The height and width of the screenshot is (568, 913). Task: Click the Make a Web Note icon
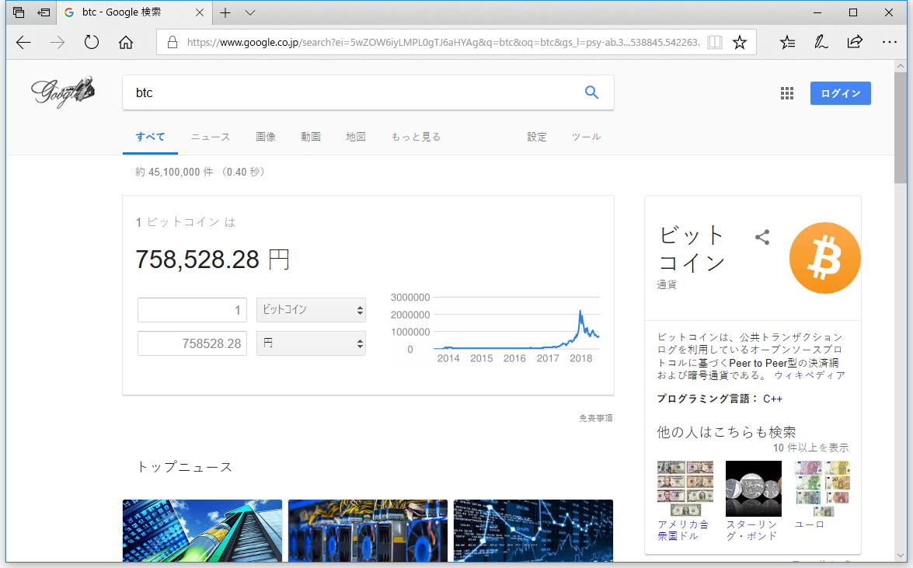[821, 42]
